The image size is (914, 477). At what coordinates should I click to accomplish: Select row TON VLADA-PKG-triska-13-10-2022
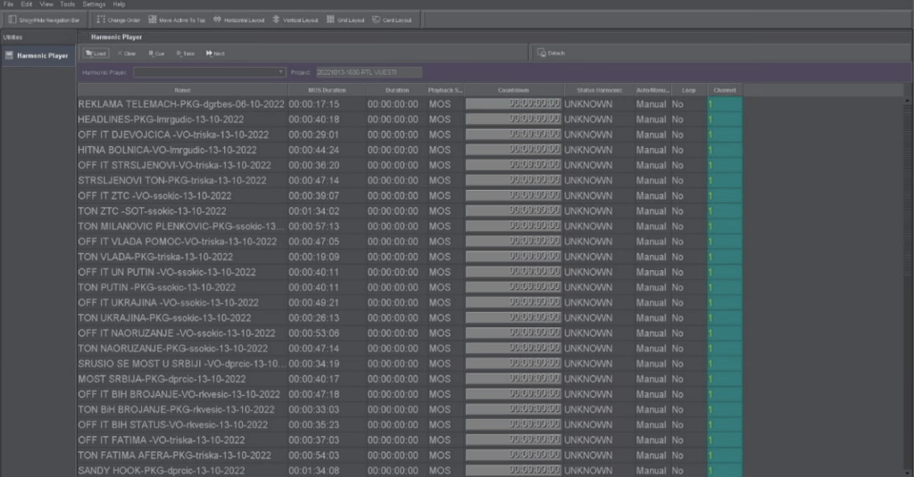pos(410,257)
